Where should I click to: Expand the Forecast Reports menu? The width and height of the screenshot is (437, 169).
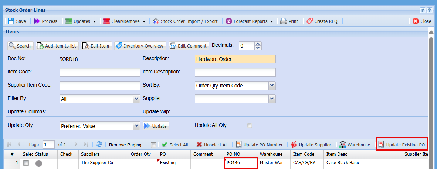coord(250,21)
